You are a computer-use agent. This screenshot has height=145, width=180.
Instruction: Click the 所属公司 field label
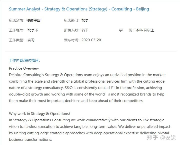click(16, 20)
